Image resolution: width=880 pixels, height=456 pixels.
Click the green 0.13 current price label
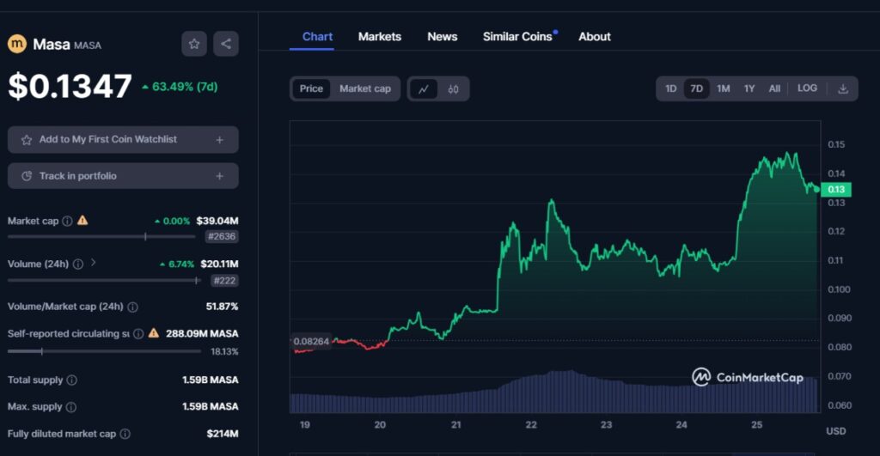point(836,190)
